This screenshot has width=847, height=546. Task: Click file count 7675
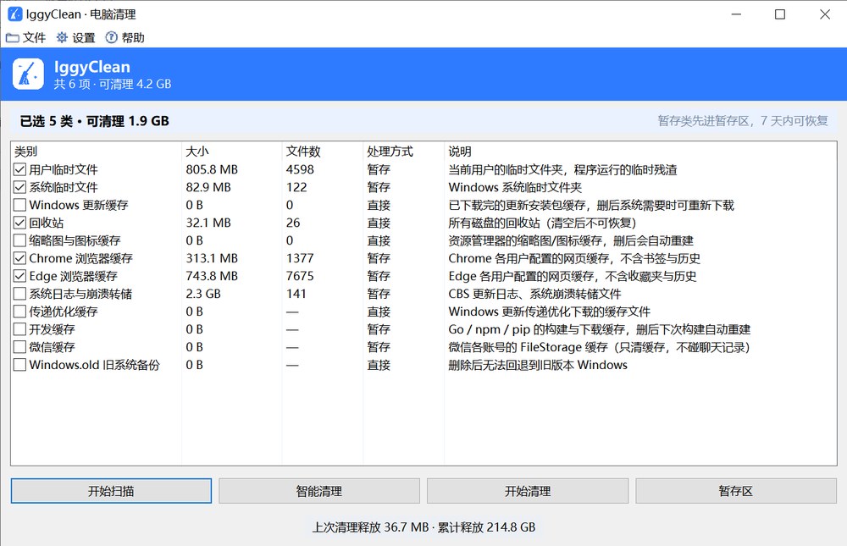pyautogui.click(x=300, y=276)
